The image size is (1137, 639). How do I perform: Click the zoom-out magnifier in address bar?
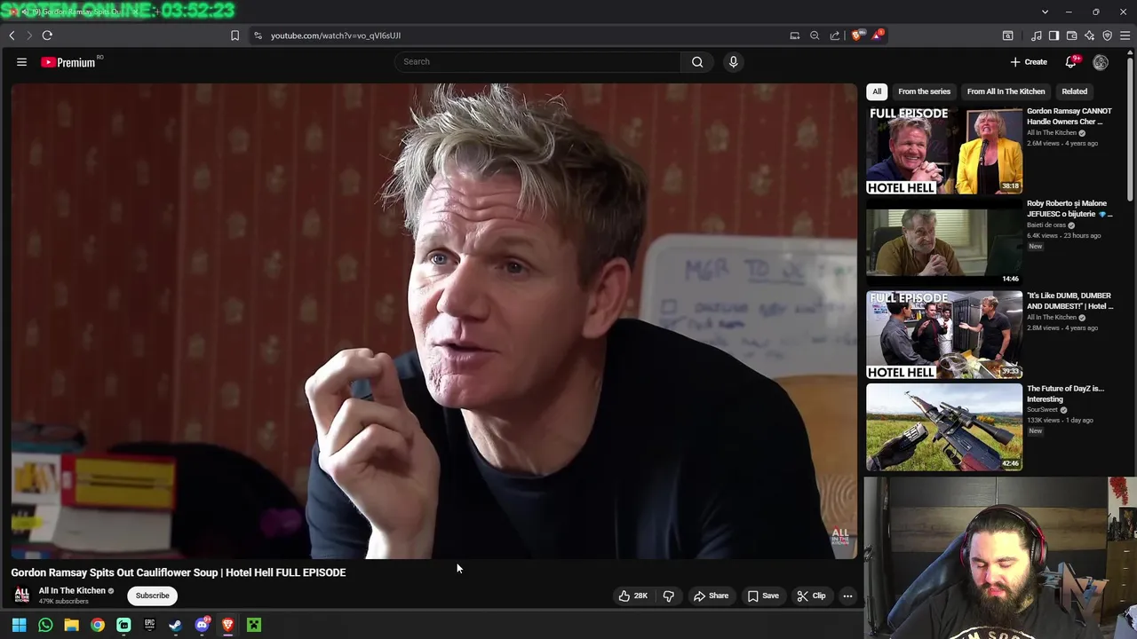815,35
